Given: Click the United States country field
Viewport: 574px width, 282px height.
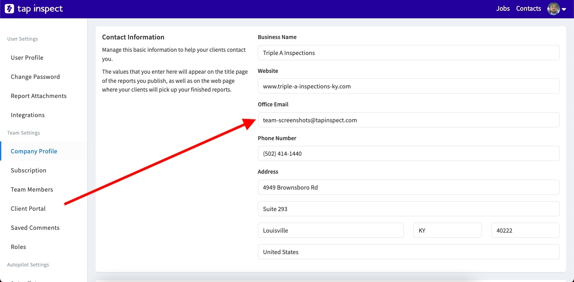Looking at the screenshot, I should tap(409, 252).
